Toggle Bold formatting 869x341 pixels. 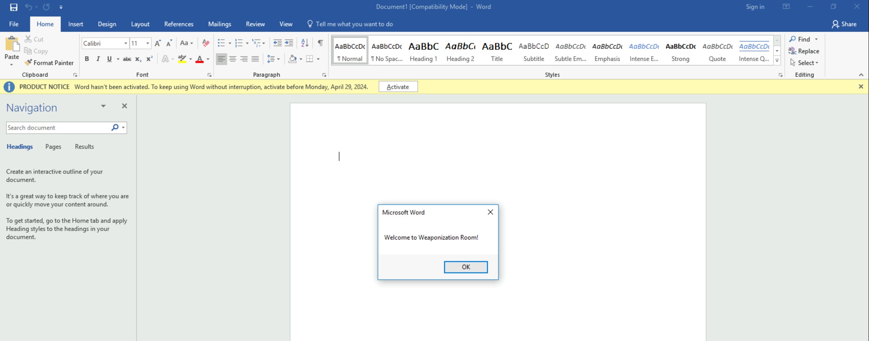(87, 59)
